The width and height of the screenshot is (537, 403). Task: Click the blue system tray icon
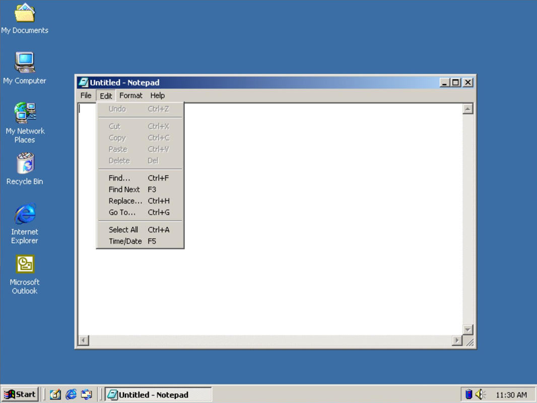tap(469, 394)
